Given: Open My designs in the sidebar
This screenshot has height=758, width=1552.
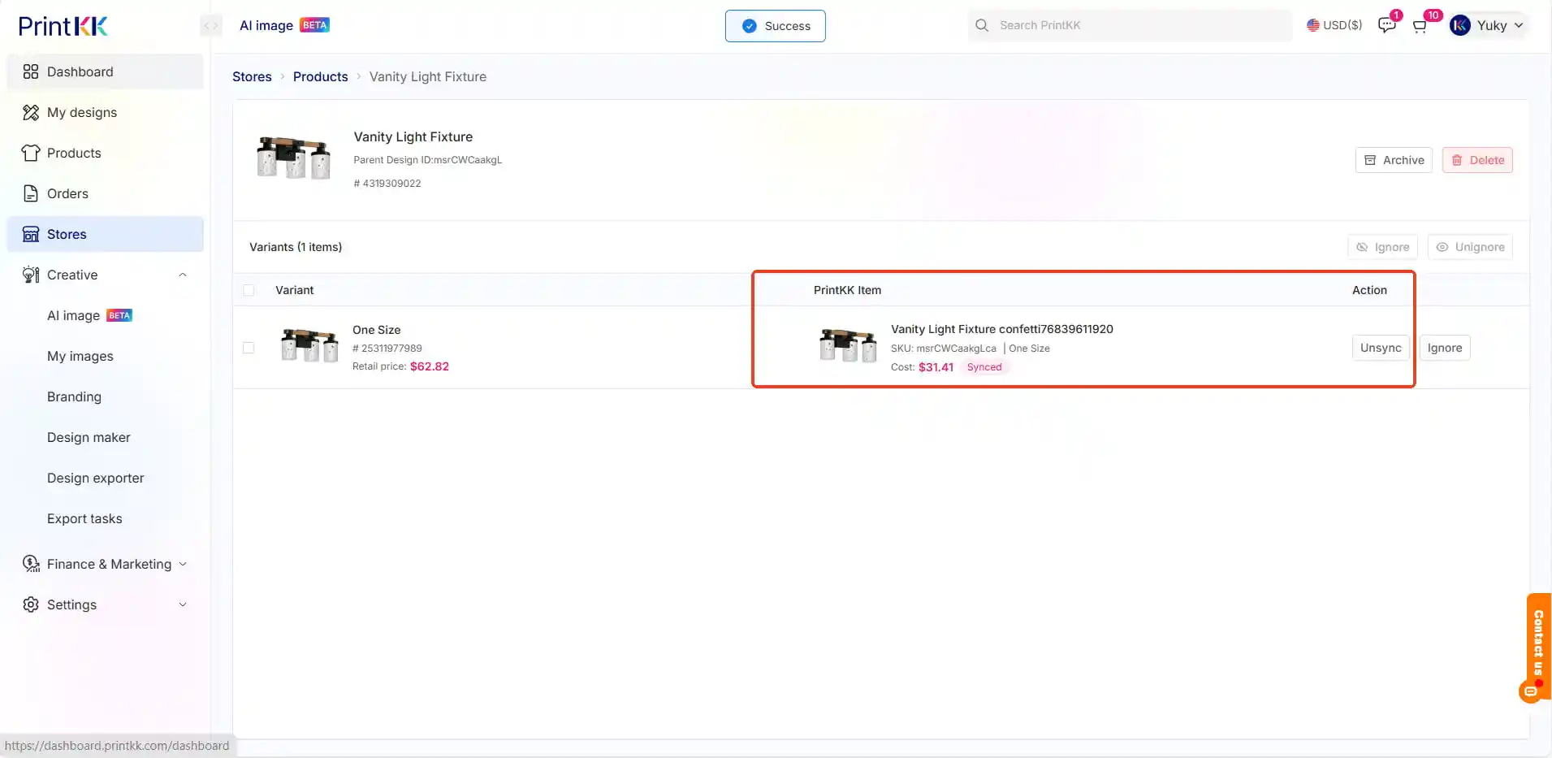Looking at the screenshot, I should pyautogui.click(x=106, y=112).
